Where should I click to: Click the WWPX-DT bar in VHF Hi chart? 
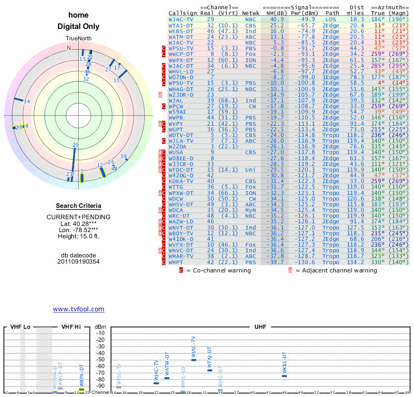[81, 389]
